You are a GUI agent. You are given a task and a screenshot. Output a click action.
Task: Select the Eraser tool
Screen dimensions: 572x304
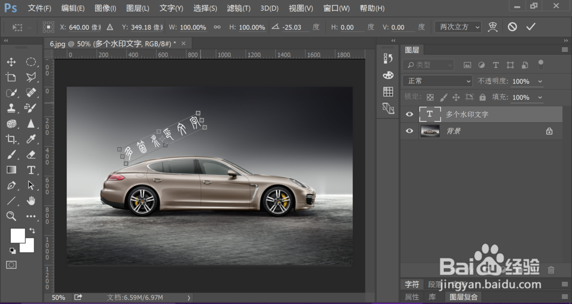click(x=31, y=155)
